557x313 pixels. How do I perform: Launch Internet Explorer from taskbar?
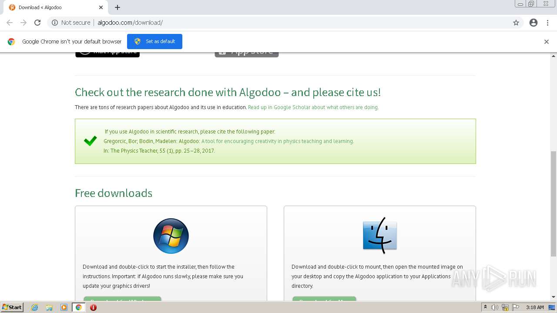34,307
